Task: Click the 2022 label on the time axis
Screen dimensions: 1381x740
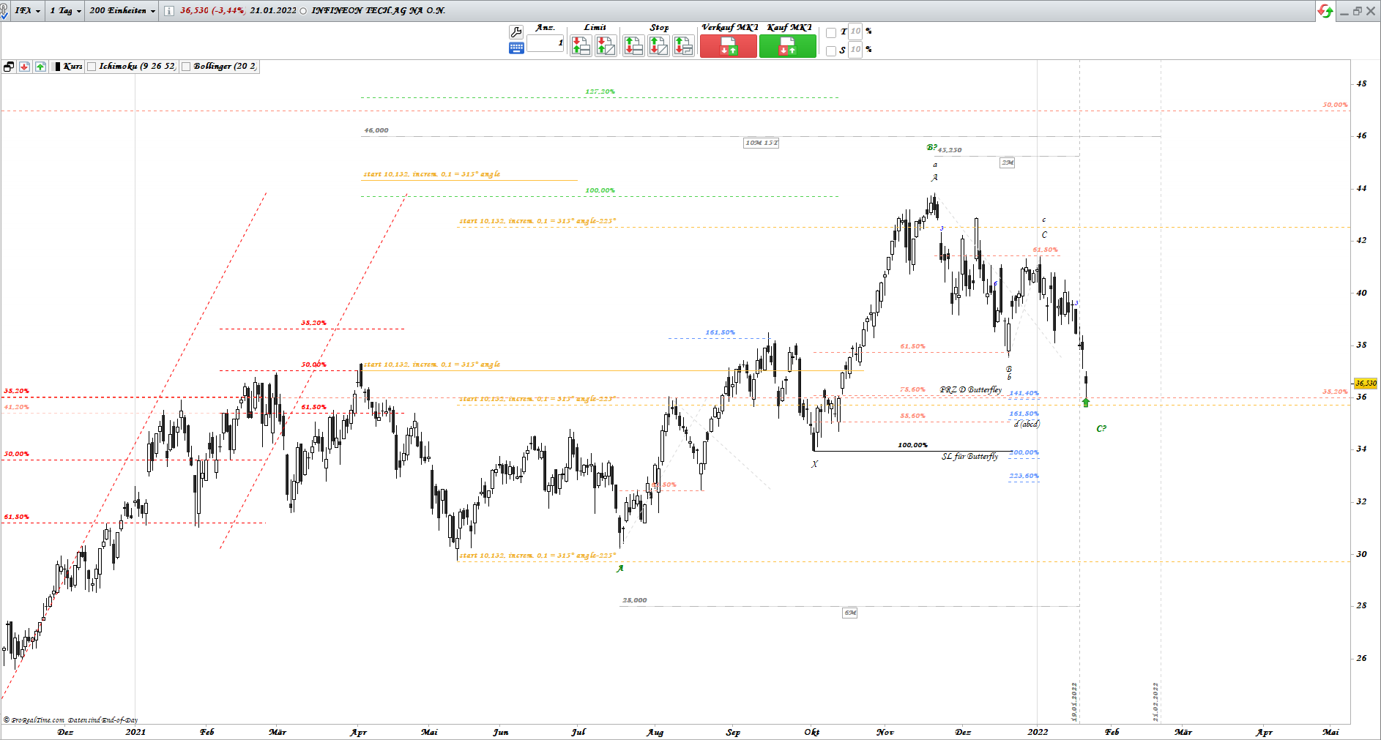Action: 1038,732
